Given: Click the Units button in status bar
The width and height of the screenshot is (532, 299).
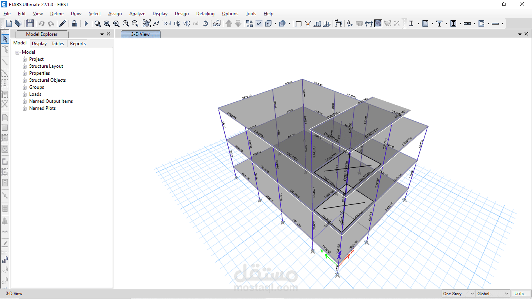Looking at the screenshot, I should pyautogui.click(x=521, y=293).
